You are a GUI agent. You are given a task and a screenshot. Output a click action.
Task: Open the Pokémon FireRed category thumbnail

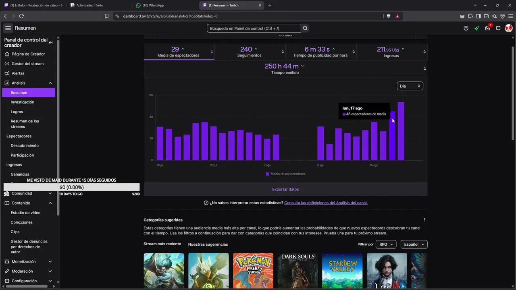pyautogui.click(x=253, y=271)
